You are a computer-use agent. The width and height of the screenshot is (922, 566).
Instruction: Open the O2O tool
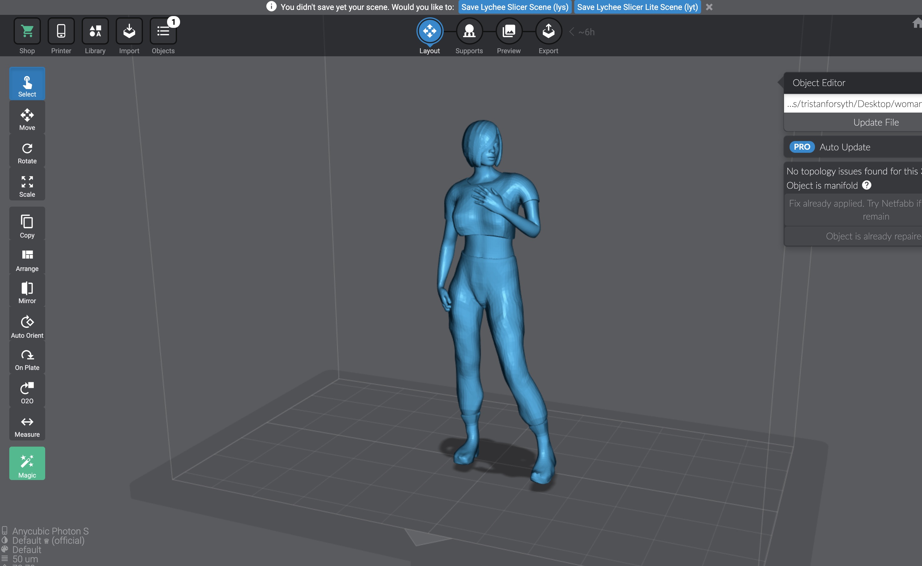[27, 390]
